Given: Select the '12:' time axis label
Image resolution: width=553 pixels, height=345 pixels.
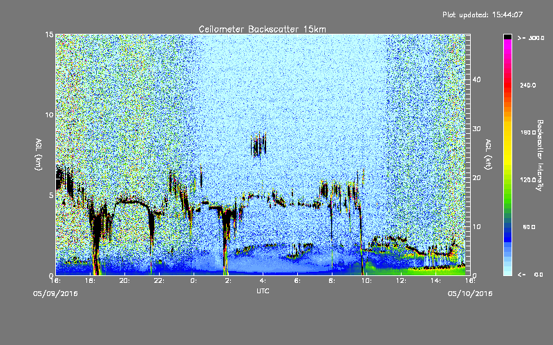Looking at the screenshot, I should pos(402,281).
